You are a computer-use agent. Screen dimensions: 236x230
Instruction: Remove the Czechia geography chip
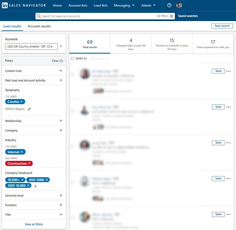click(21, 101)
